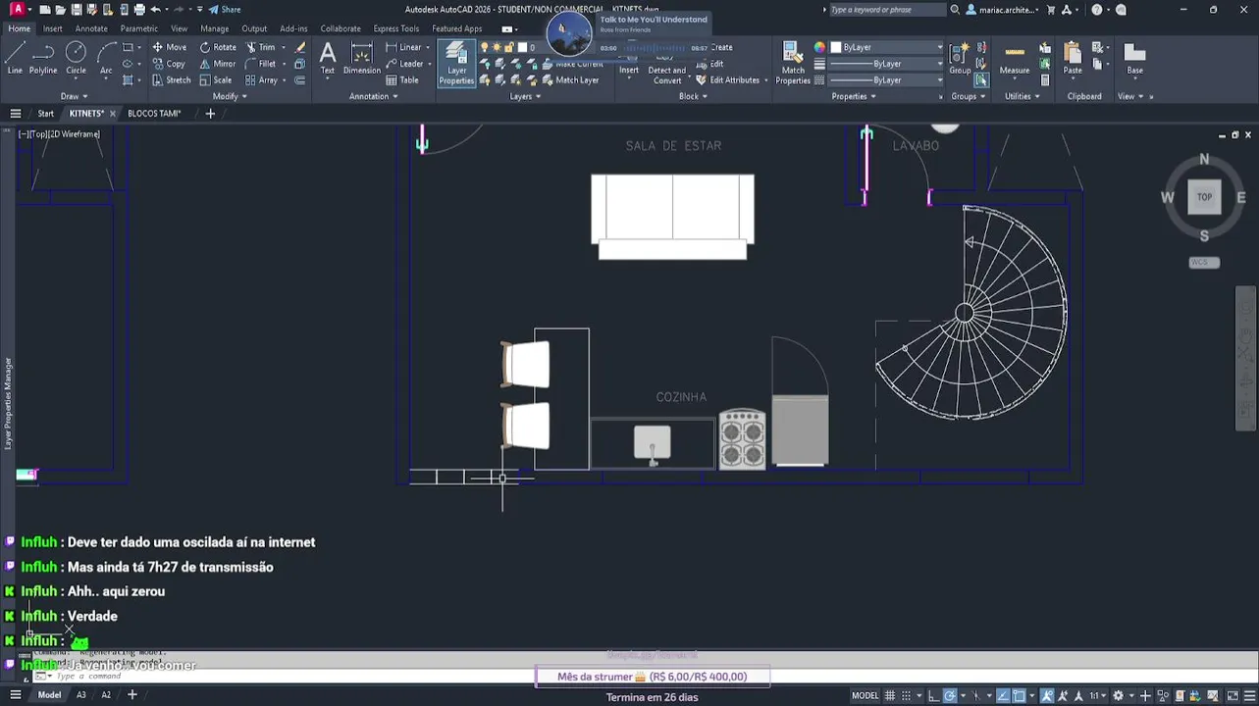This screenshot has width=1259, height=706.
Task: Open Layer Properties manager
Action: tap(456, 63)
